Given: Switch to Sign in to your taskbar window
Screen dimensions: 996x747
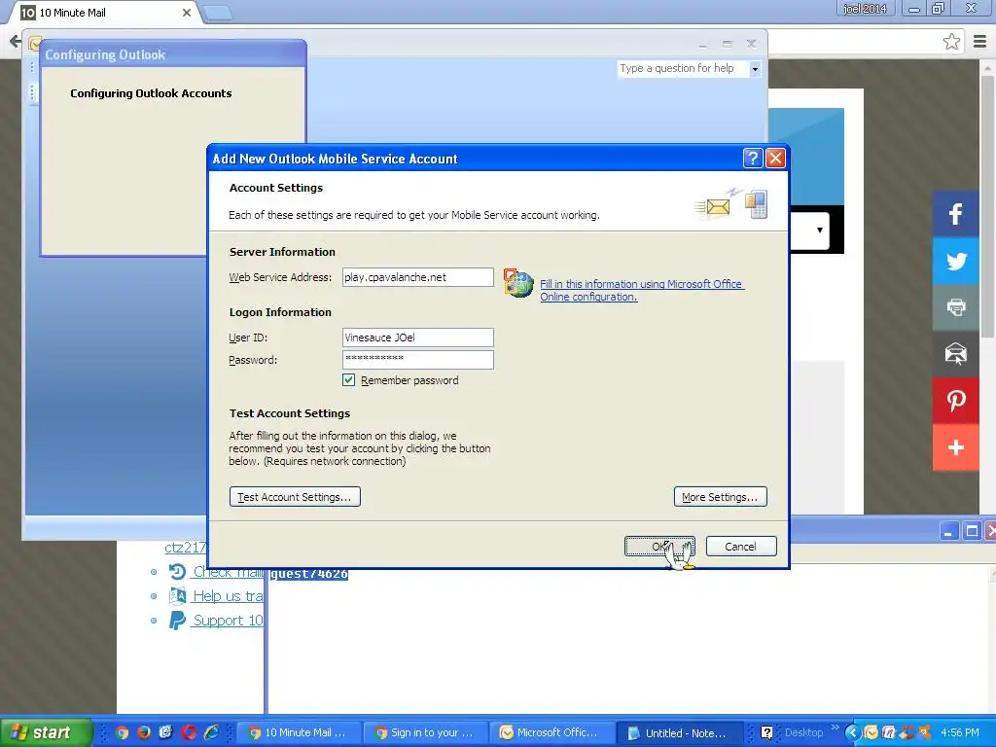Looking at the screenshot, I should (425, 732).
